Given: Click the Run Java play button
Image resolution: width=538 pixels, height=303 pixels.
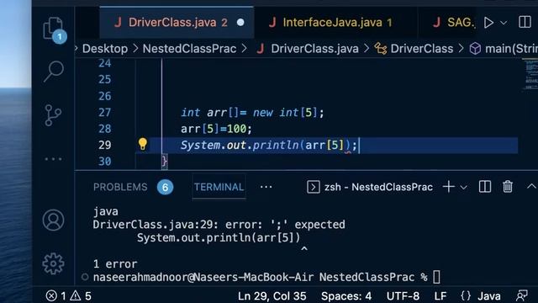Looking at the screenshot, I should (x=488, y=23).
